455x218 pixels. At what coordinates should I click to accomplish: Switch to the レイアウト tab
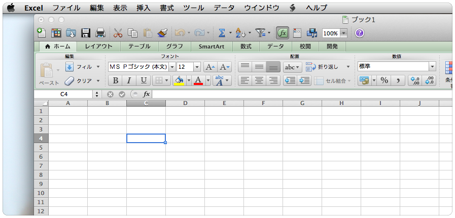click(99, 47)
